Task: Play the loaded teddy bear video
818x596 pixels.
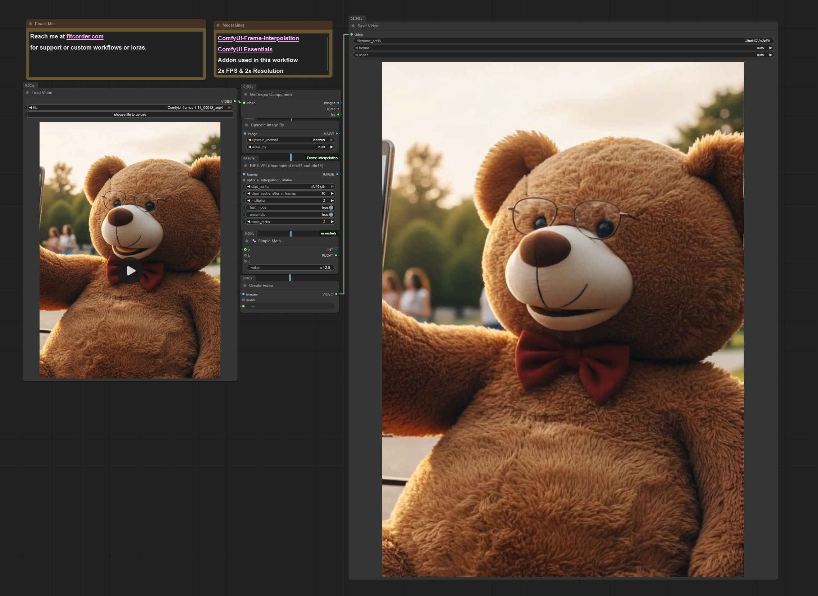Action: pos(131,271)
